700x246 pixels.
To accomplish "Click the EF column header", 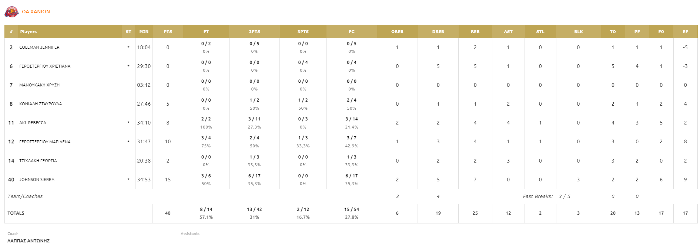I will pyautogui.click(x=685, y=32).
